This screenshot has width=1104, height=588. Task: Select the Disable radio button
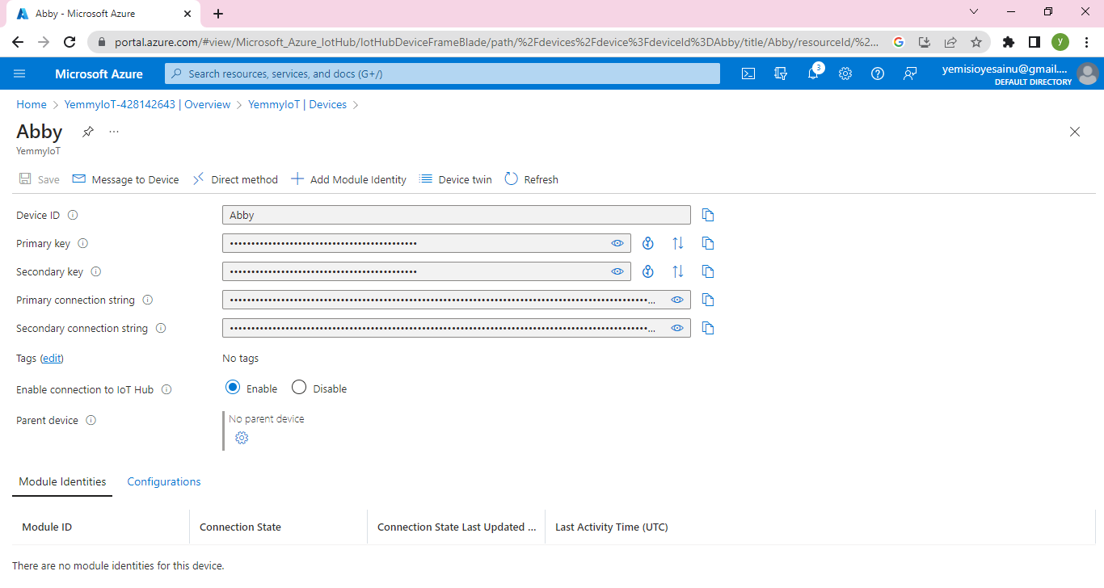pos(299,388)
